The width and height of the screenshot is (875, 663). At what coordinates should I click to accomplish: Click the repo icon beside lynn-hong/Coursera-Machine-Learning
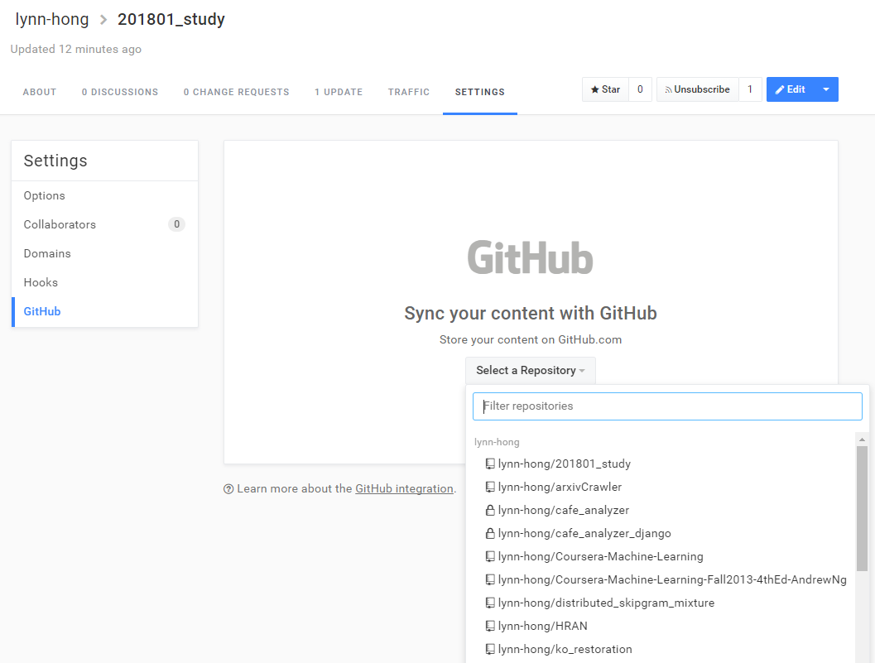[x=490, y=556]
